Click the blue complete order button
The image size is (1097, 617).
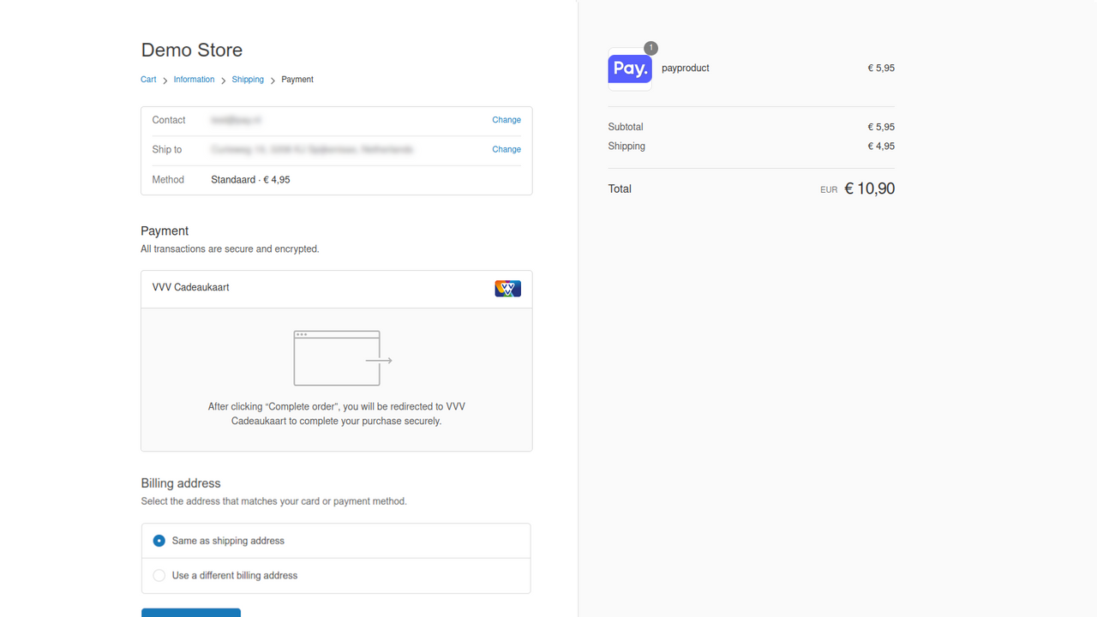click(191, 613)
